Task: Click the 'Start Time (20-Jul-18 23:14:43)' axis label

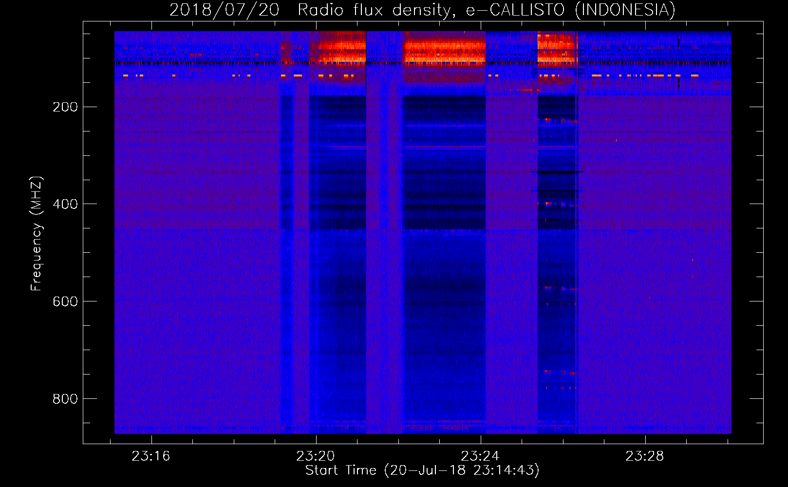Action: click(422, 470)
